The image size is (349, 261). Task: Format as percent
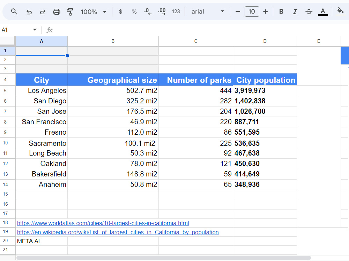tap(134, 11)
